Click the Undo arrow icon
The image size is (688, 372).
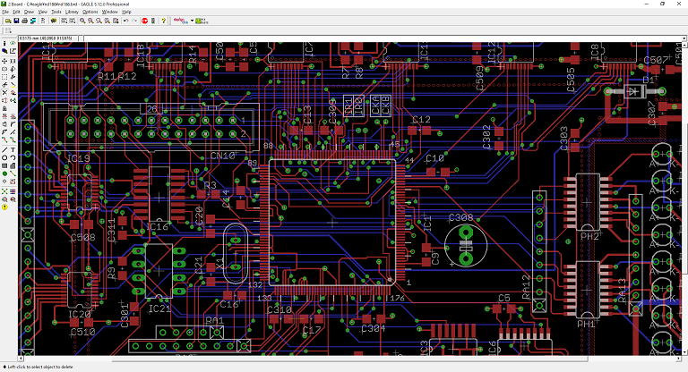(125, 20)
